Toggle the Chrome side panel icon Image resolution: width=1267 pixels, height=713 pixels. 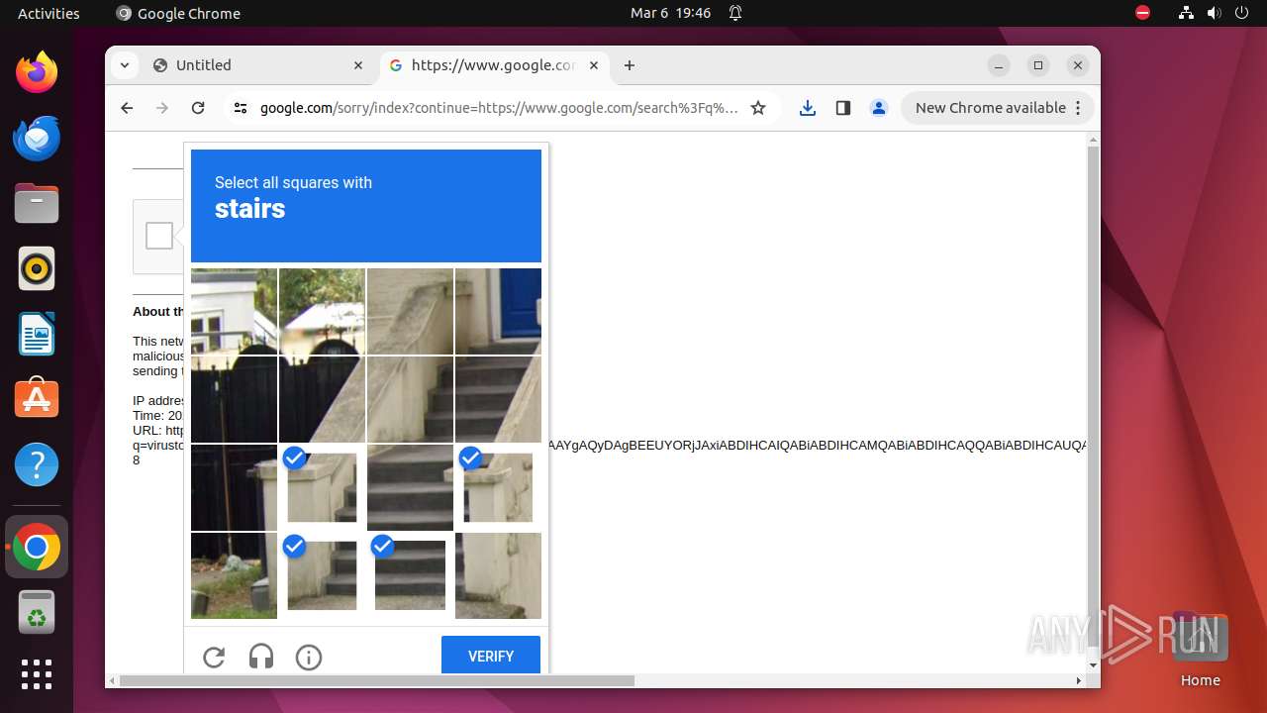pos(843,108)
